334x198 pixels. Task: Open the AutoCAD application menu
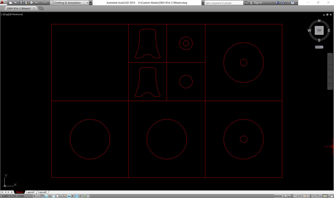click(2, 2)
